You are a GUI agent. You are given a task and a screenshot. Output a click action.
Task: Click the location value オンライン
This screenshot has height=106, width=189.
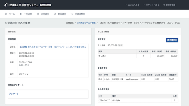(x=24, y=74)
